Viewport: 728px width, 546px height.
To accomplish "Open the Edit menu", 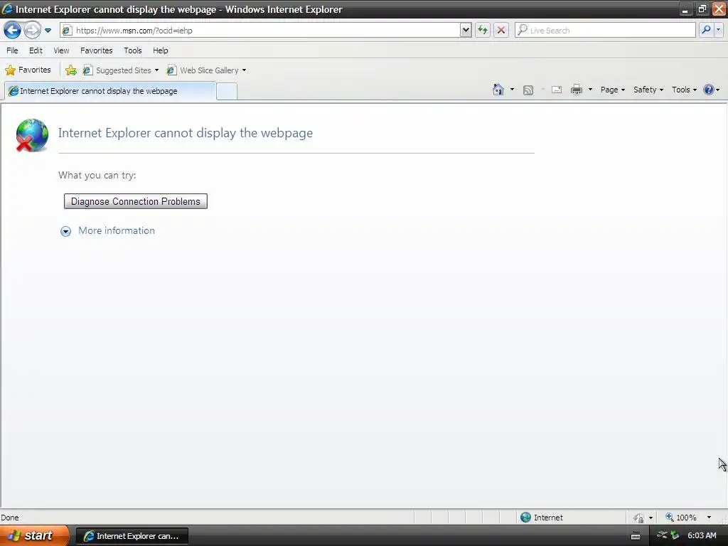I will pyautogui.click(x=36, y=50).
